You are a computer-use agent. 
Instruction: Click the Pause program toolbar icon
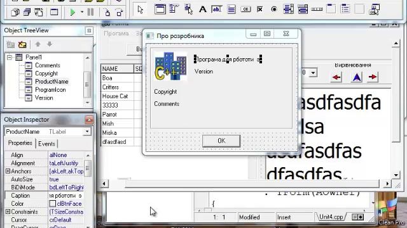click(90, 12)
